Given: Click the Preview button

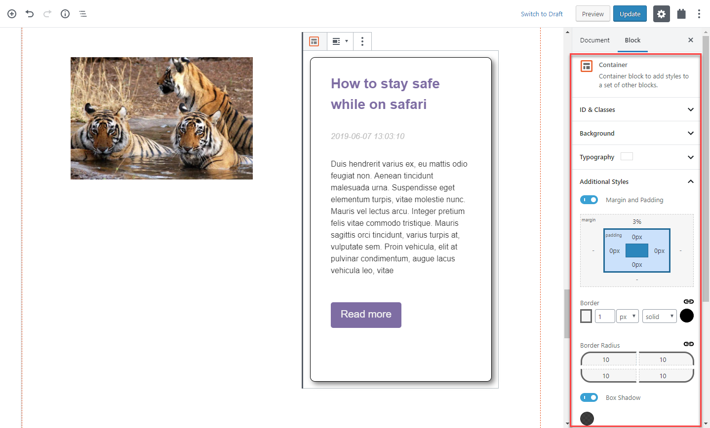Looking at the screenshot, I should pos(593,14).
